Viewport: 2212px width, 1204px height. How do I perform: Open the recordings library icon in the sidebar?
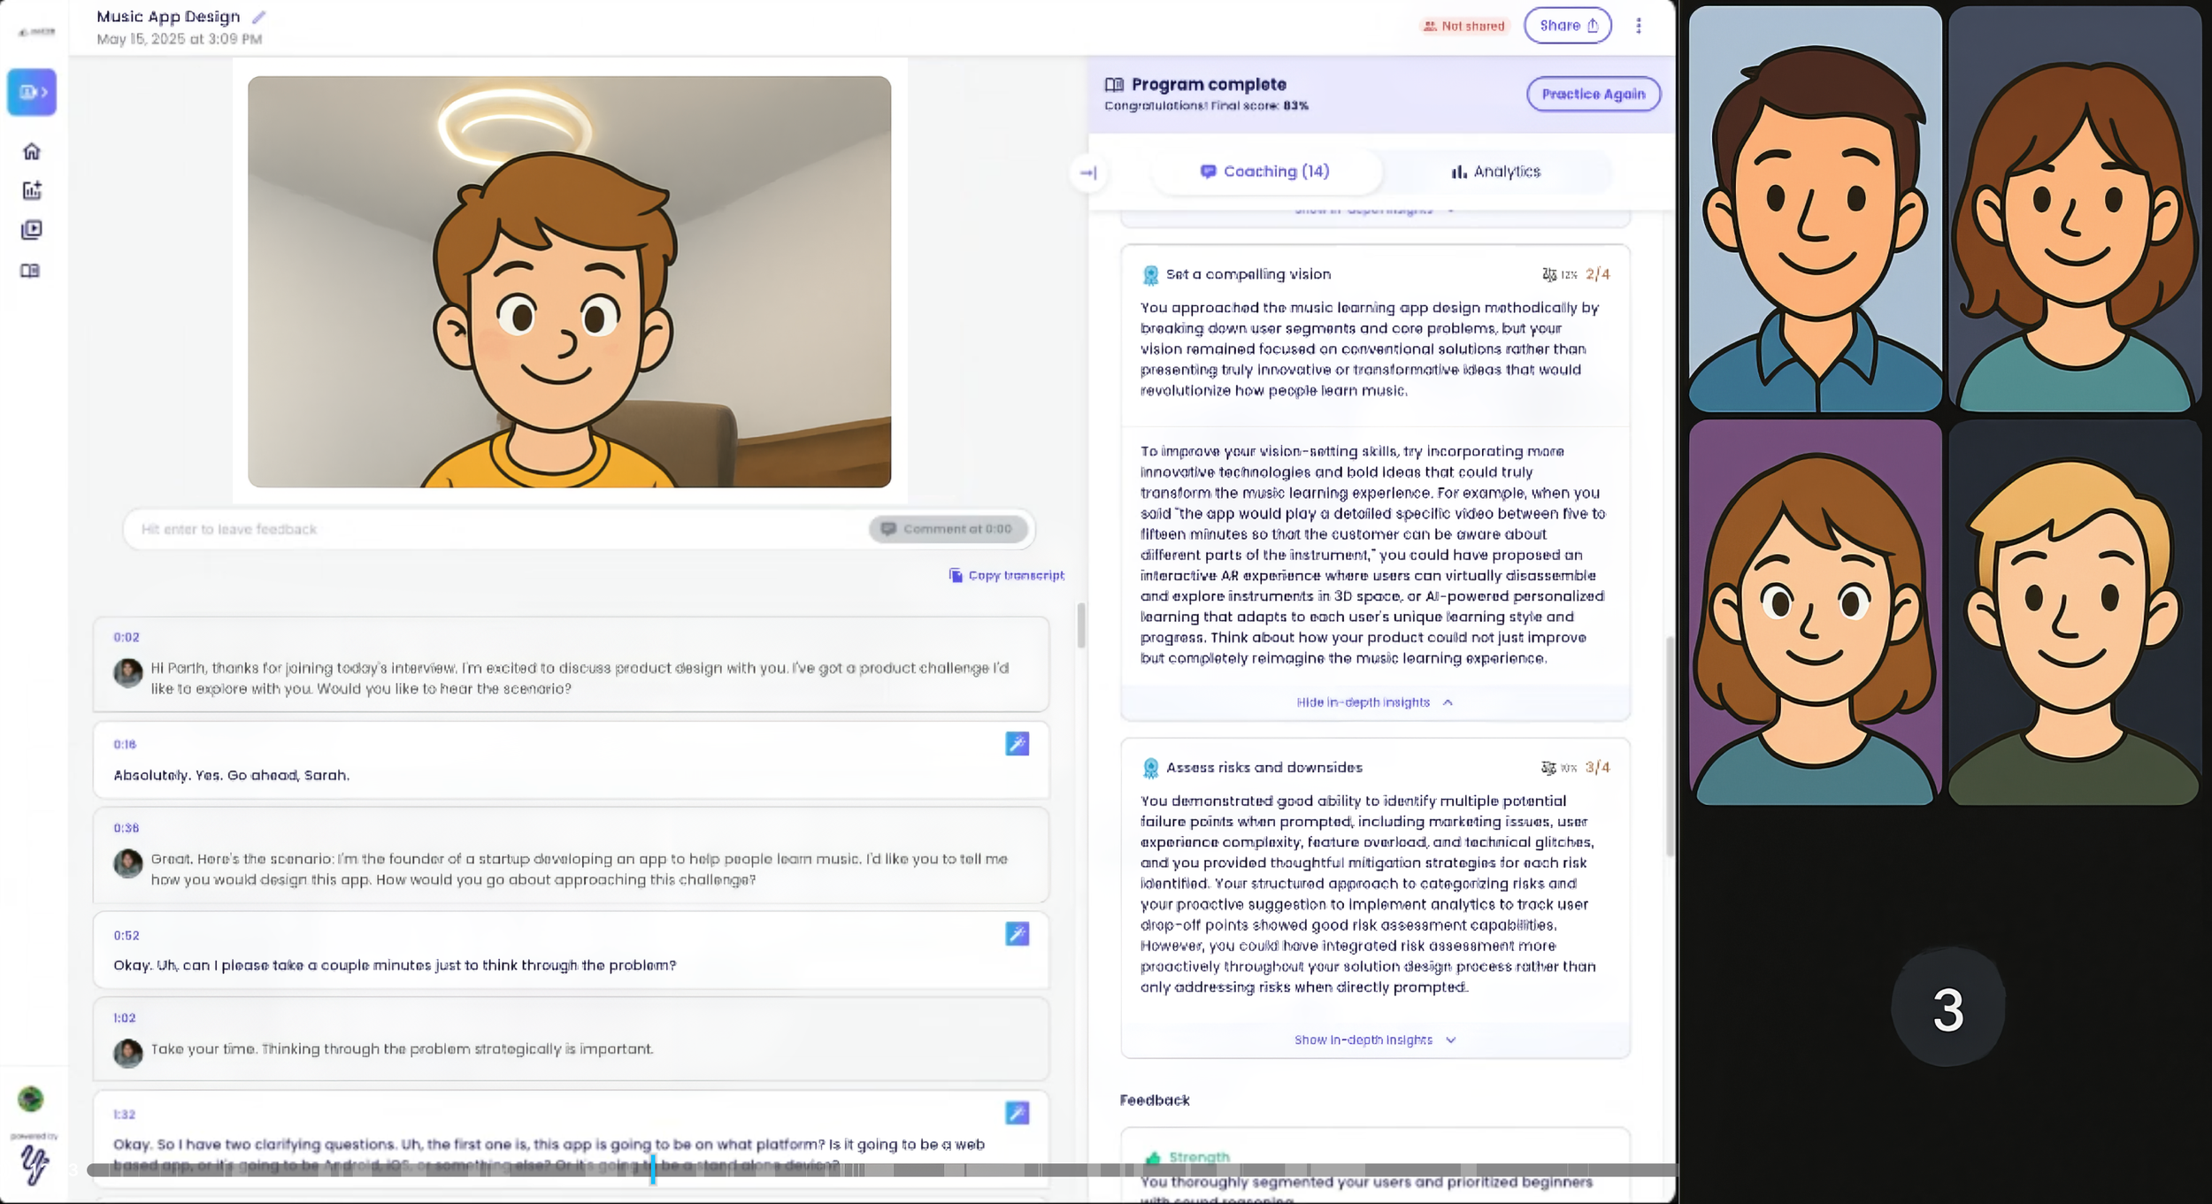[32, 230]
